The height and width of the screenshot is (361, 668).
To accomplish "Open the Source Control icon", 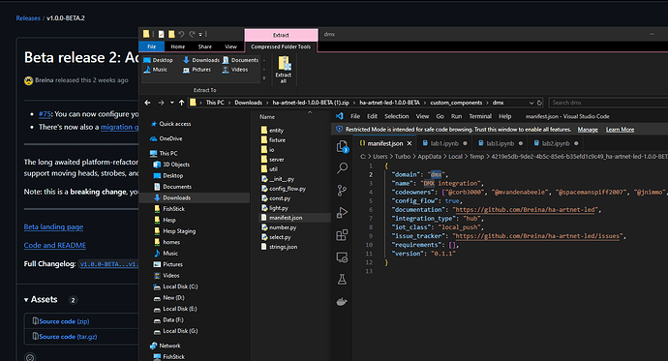I will [x=342, y=191].
